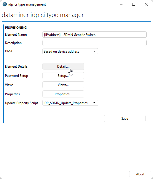
Task: Click the DMA label
Action: [x=9, y=51]
